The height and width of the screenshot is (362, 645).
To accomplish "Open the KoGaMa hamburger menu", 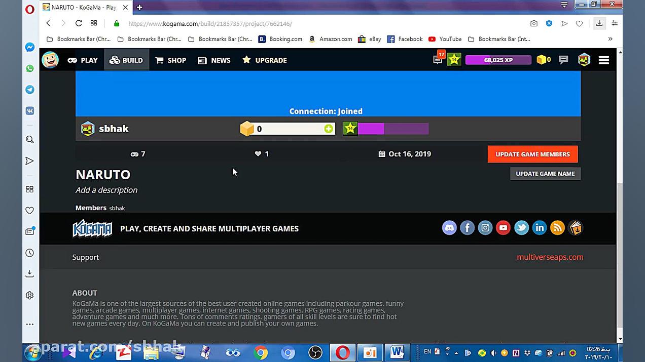I will point(604,60).
